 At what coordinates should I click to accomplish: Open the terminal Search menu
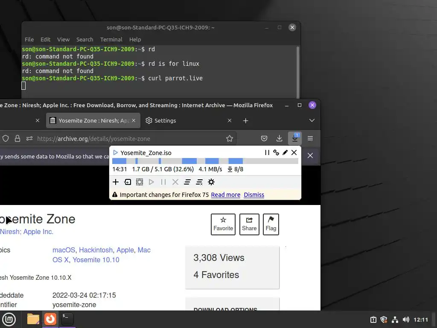coord(85,39)
